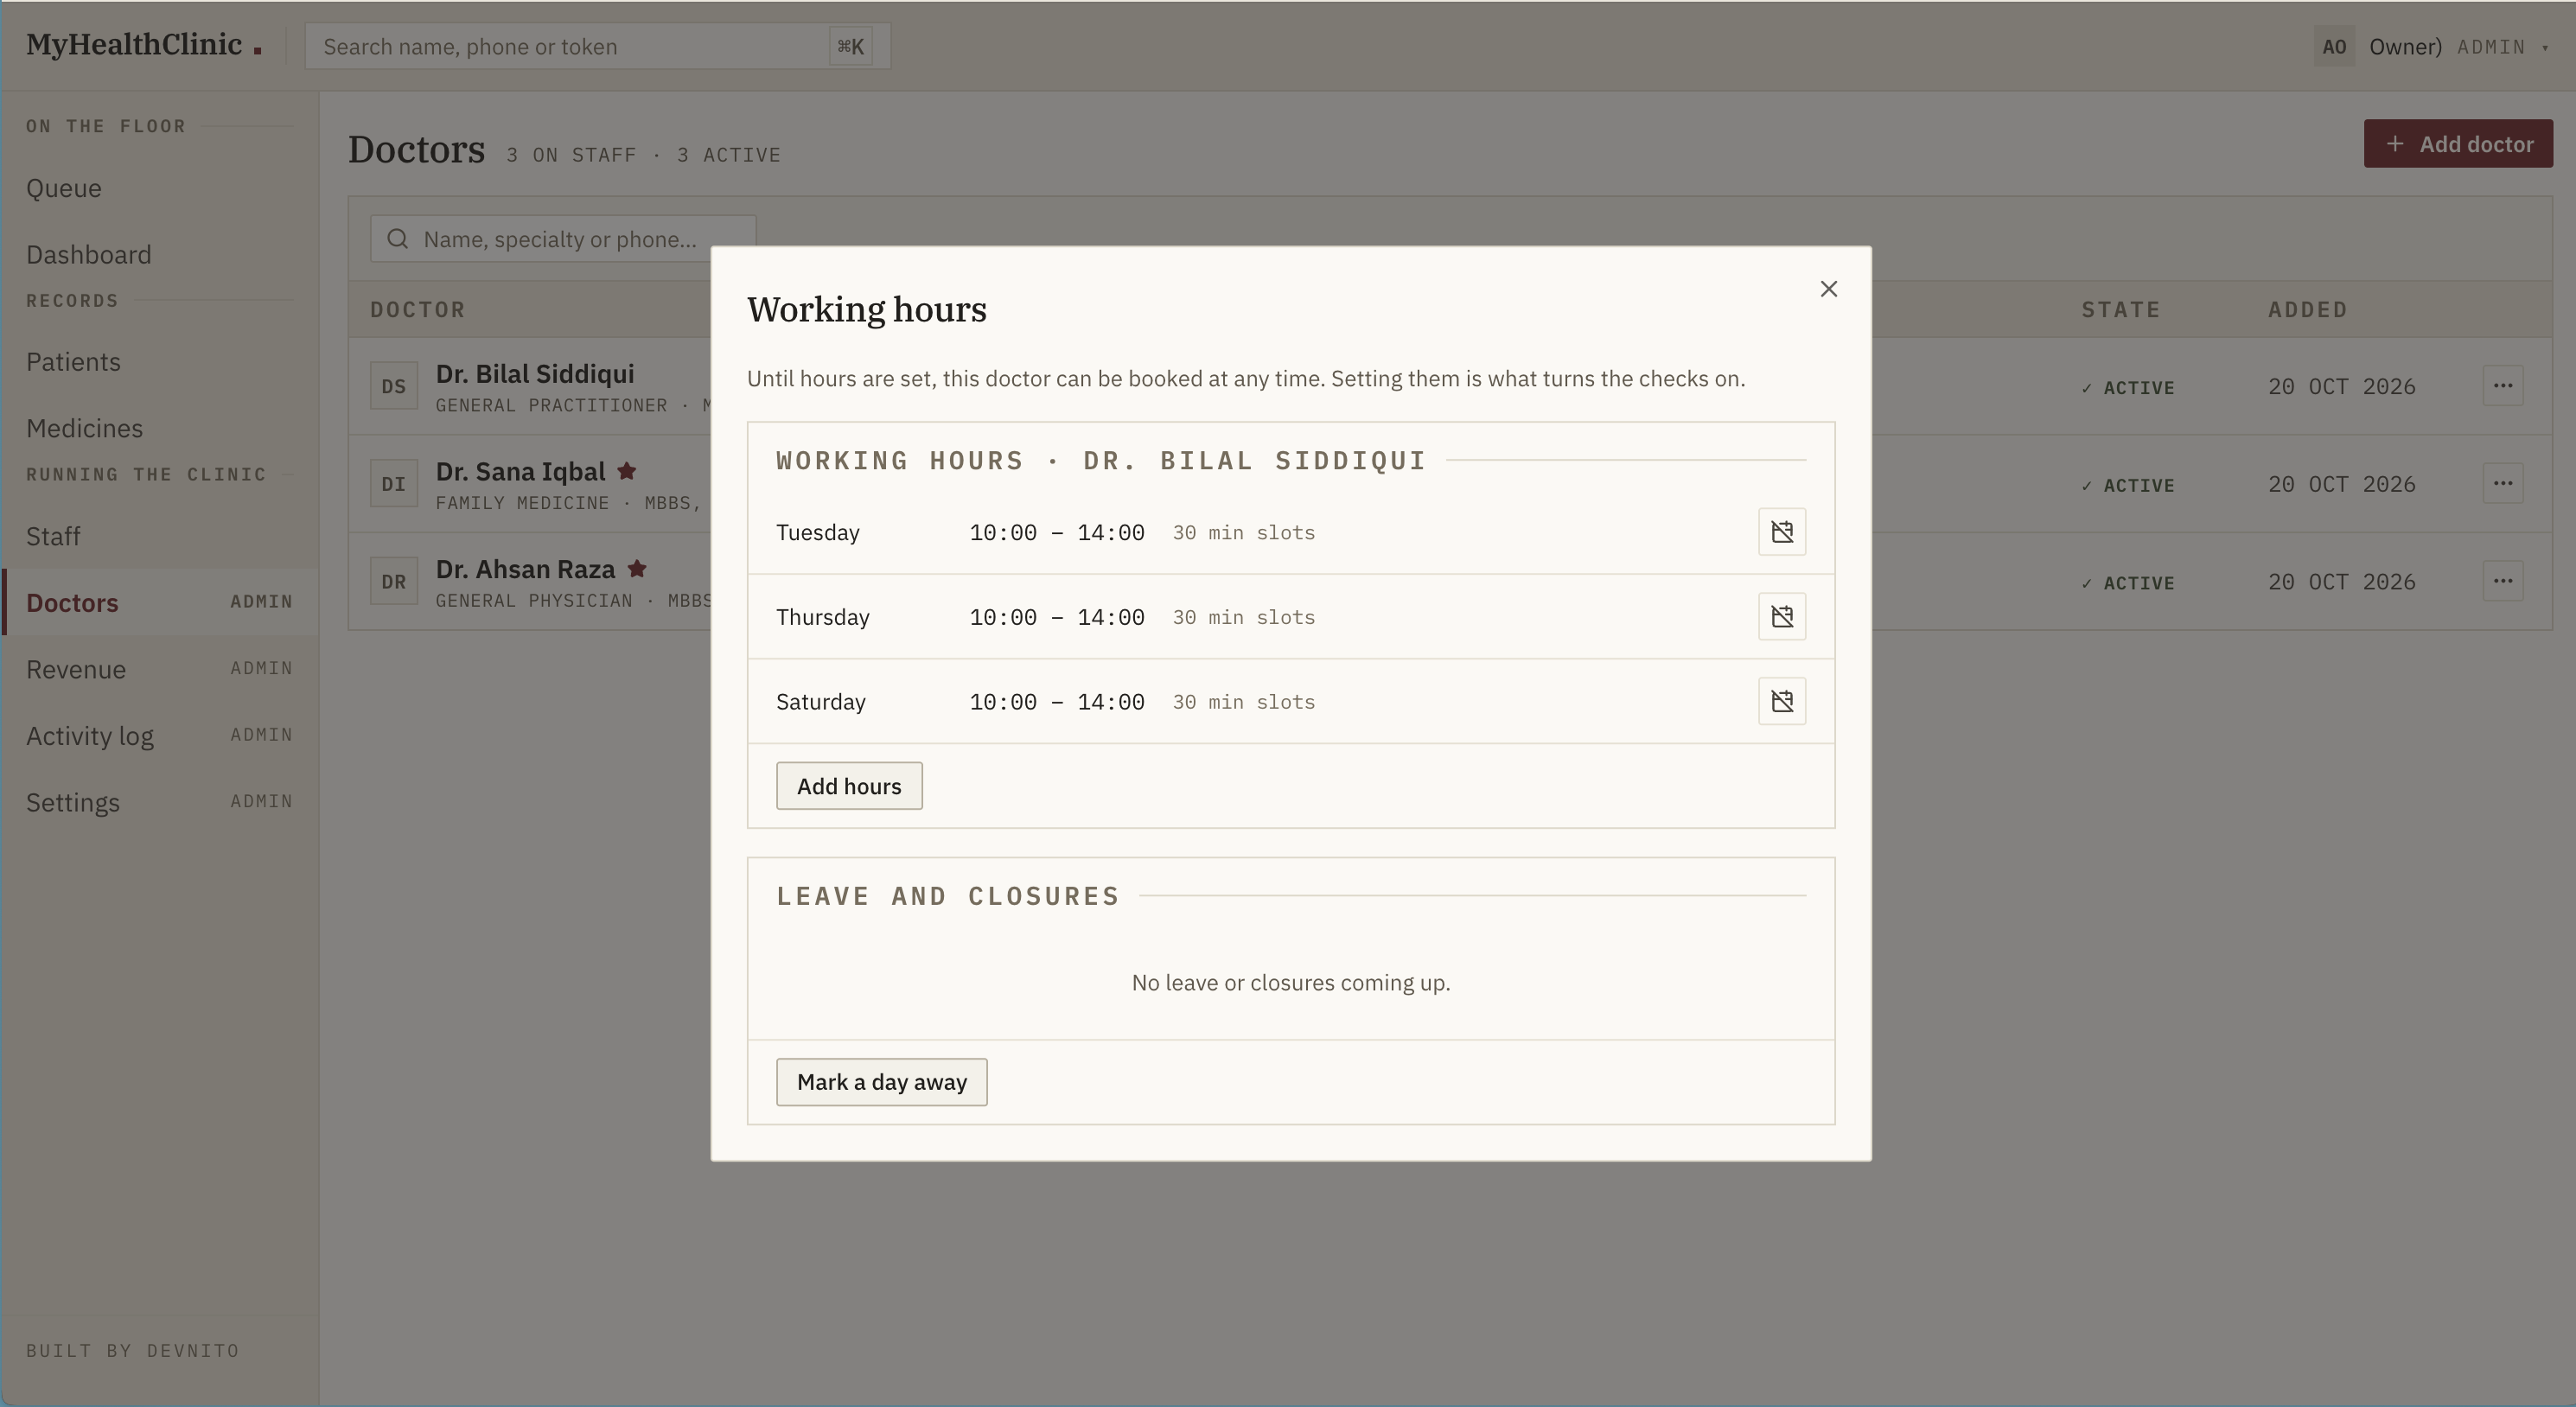Click the Saturday 30 min slots text
The width and height of the screenshot is (2576, 1407).
pos(1243,702)
